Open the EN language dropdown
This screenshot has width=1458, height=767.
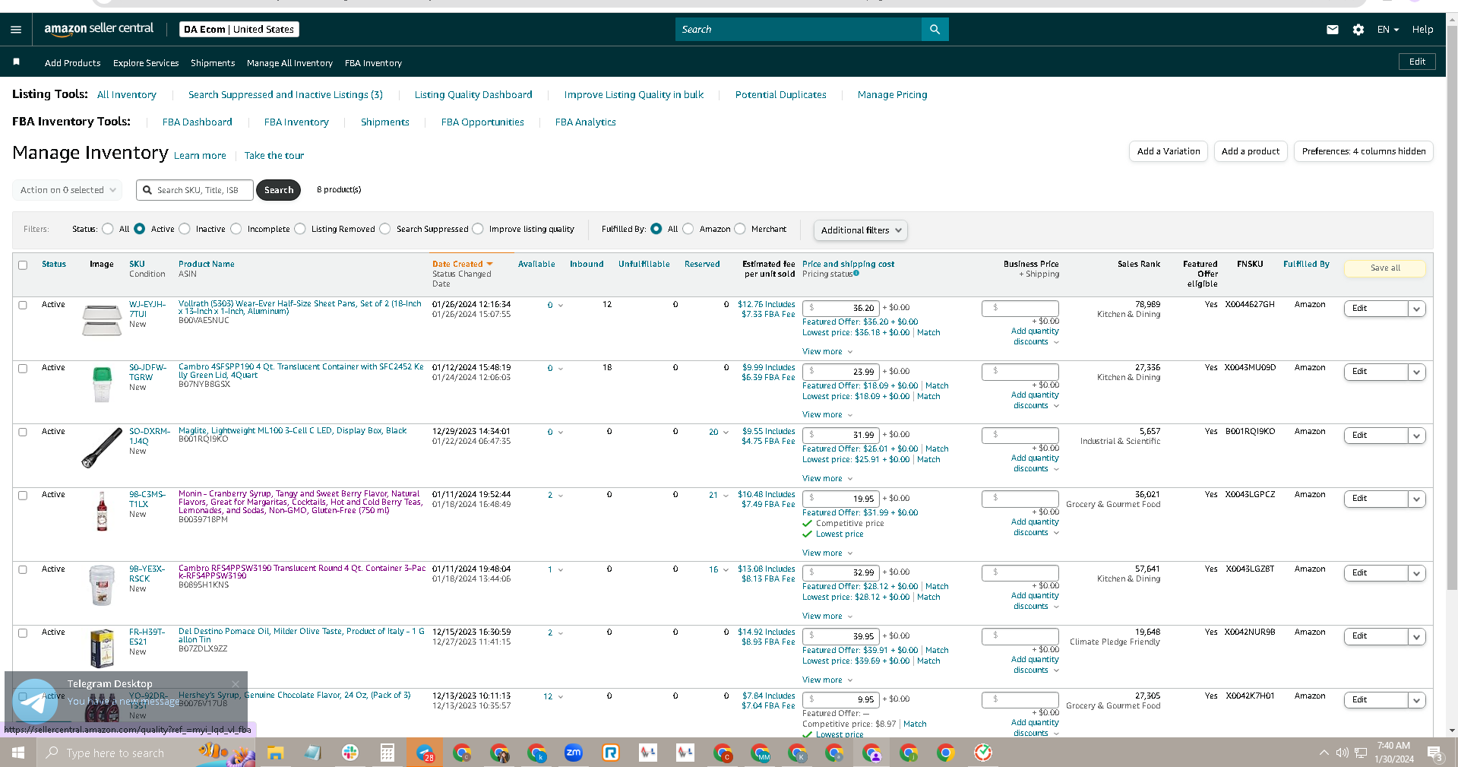1387,30
